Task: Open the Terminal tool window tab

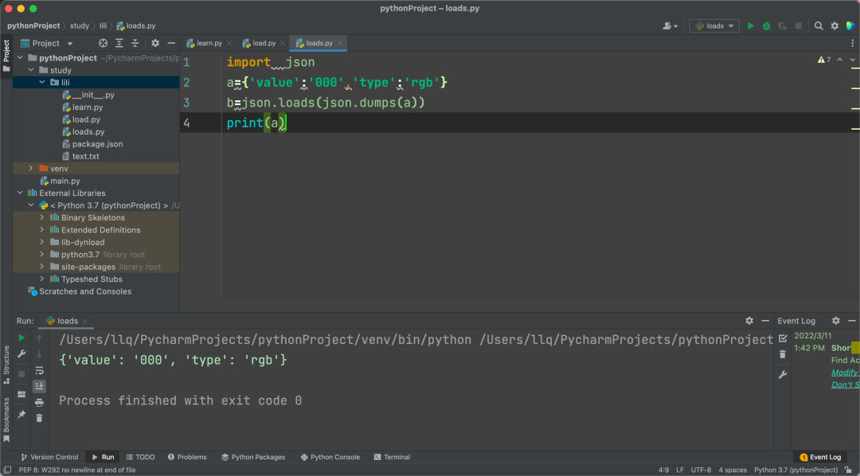Action: 391,457
